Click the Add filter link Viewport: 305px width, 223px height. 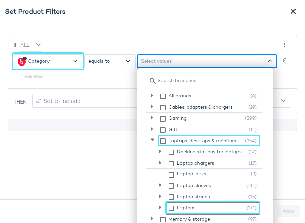[x=31, y=77]
